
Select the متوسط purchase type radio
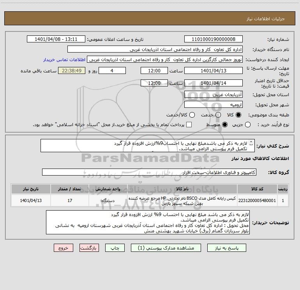225,125
